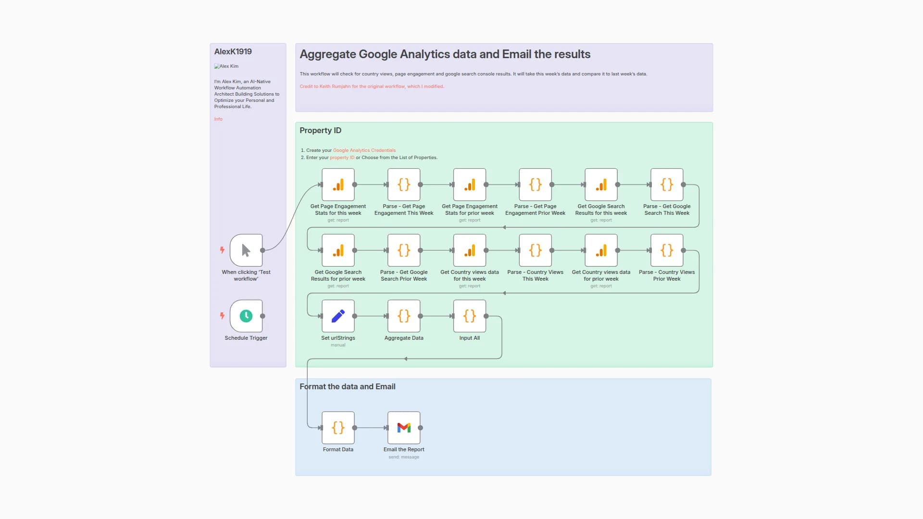Select the 'When clicking Test workflow' trigger node

(246, 250)
